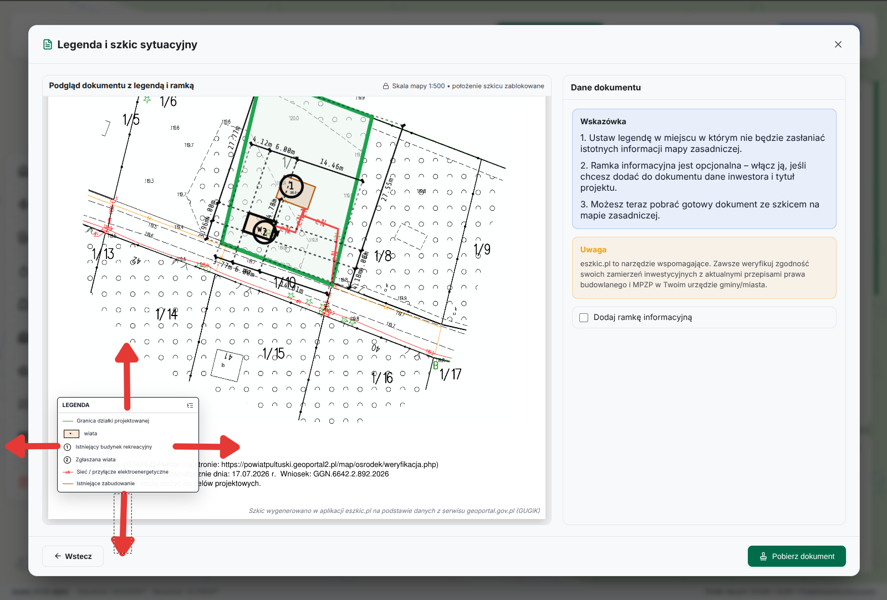Click the green boundary line symbol in legend

(x=68, y=421)
